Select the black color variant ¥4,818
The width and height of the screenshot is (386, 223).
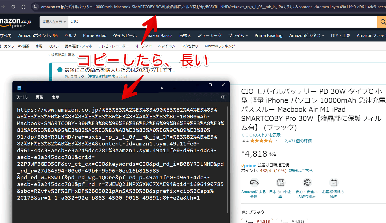pos(257,220)
